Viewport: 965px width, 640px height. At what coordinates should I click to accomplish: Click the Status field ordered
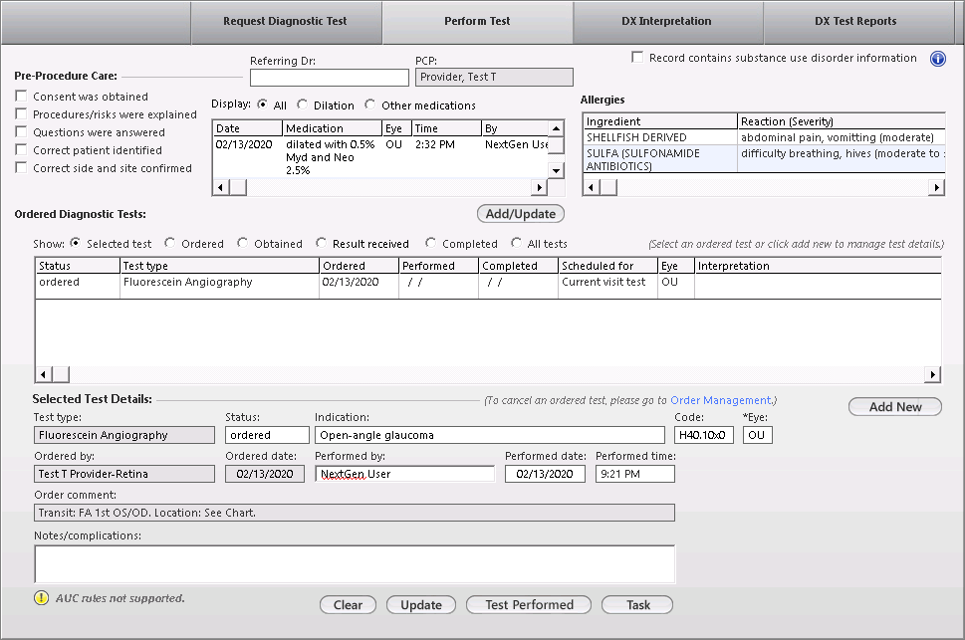point(267,435)
